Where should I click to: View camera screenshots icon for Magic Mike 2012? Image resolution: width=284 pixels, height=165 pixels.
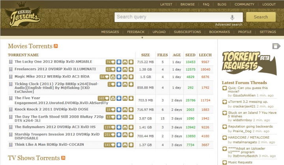113,77
